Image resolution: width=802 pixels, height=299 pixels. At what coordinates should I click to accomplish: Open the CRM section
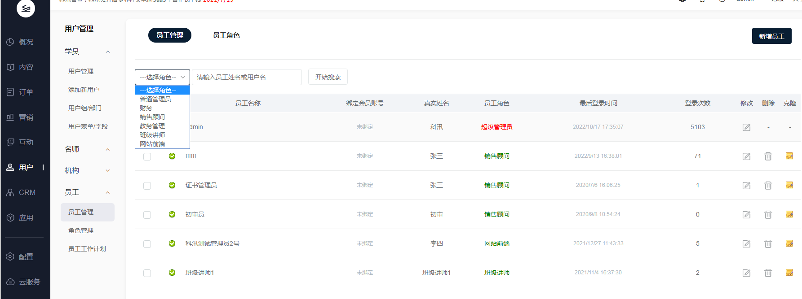pos(21,192)
